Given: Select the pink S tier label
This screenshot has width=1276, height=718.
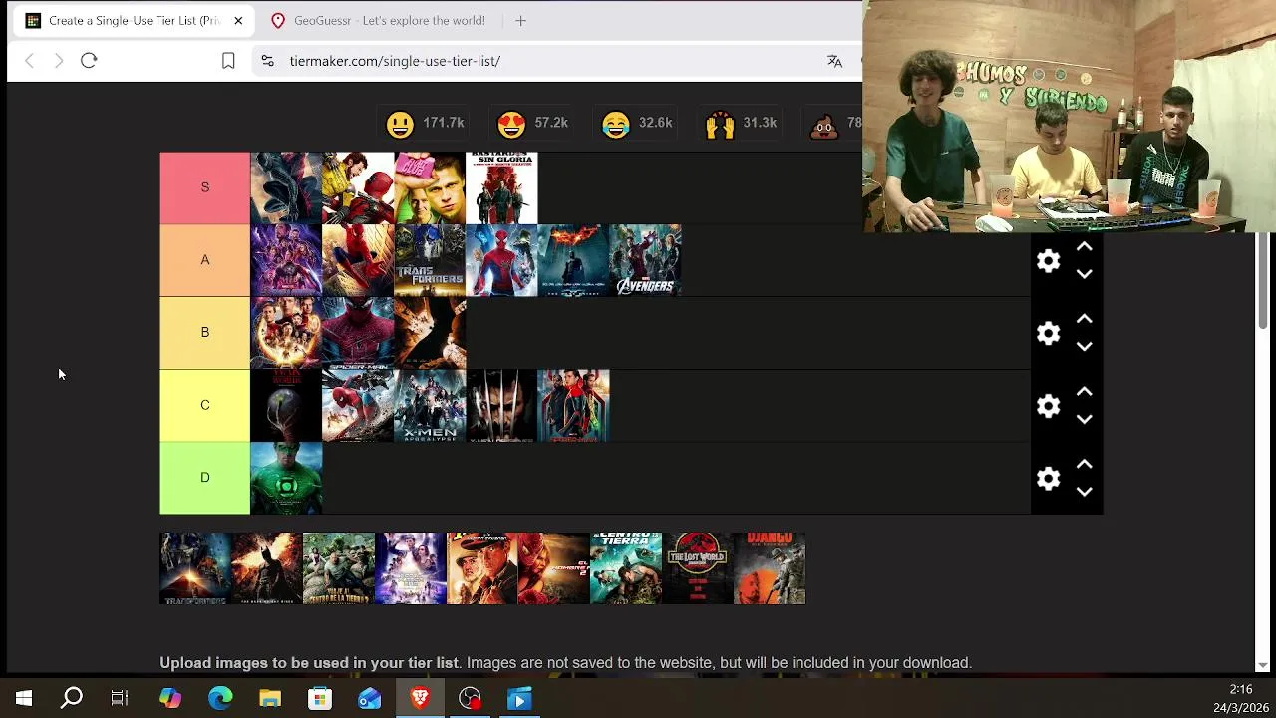Looking at the screenshot, I should [205, 187].
